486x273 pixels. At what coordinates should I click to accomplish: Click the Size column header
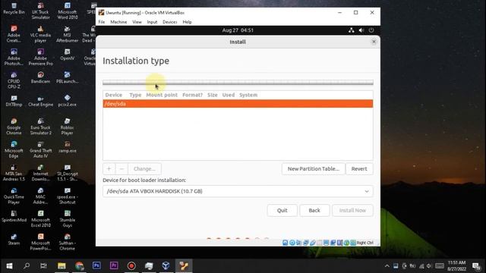point(213,95)
